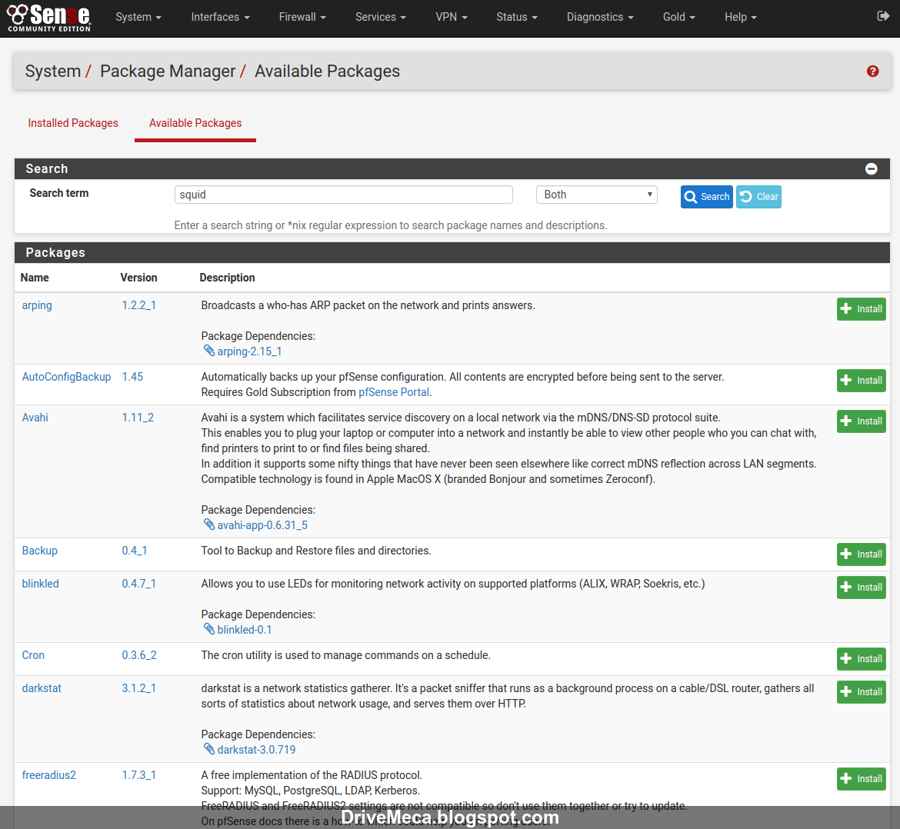This screenshot has height=829, width=900.
Task: Click the freeradius2 package link
Action: click(48, 774)
